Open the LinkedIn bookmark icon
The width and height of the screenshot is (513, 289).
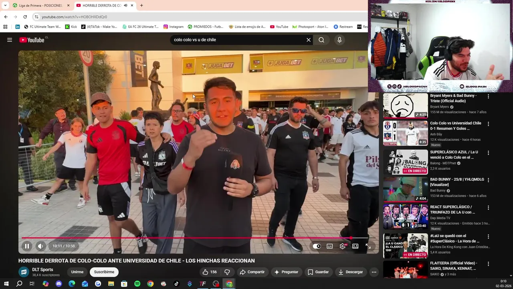18,27
